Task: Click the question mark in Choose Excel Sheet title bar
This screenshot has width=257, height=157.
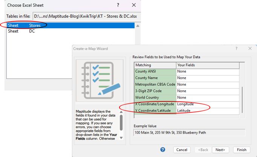Action: coord(118,5)
